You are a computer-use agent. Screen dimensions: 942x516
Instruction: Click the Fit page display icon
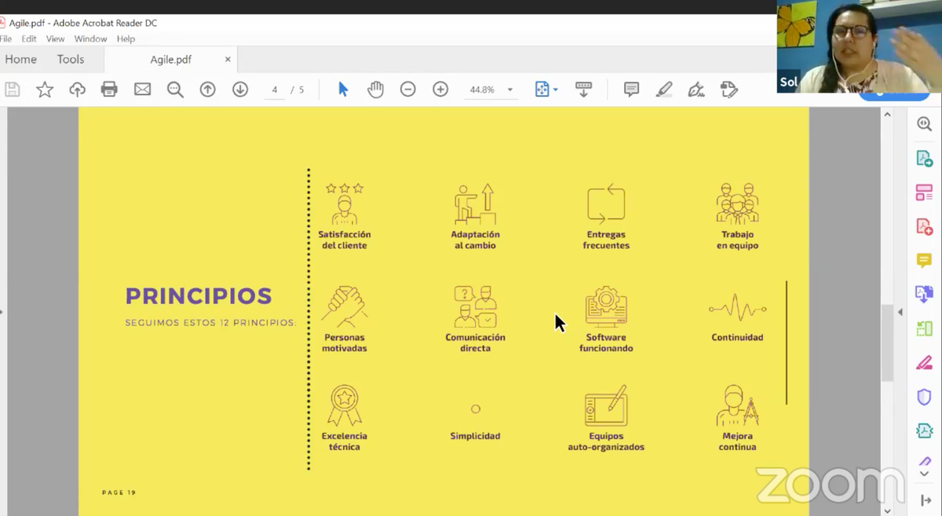[542, 90]
